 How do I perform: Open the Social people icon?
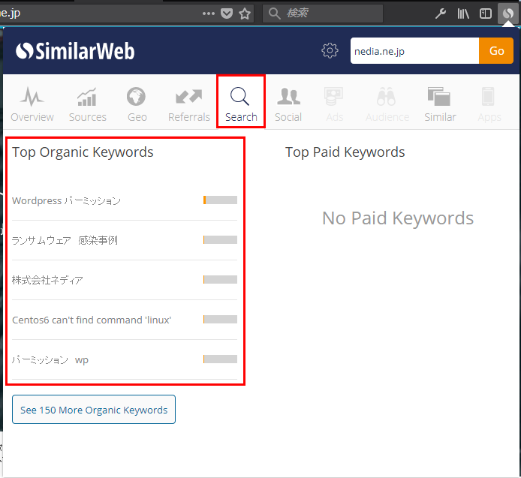288,97
